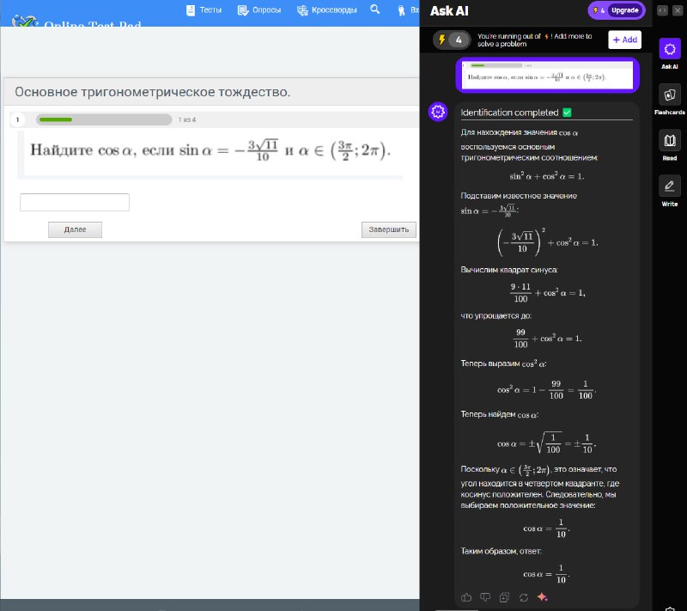The image size is (687, 611).
Task: Open the search magnifier on Online Test Pad
Action: point(375,9)
